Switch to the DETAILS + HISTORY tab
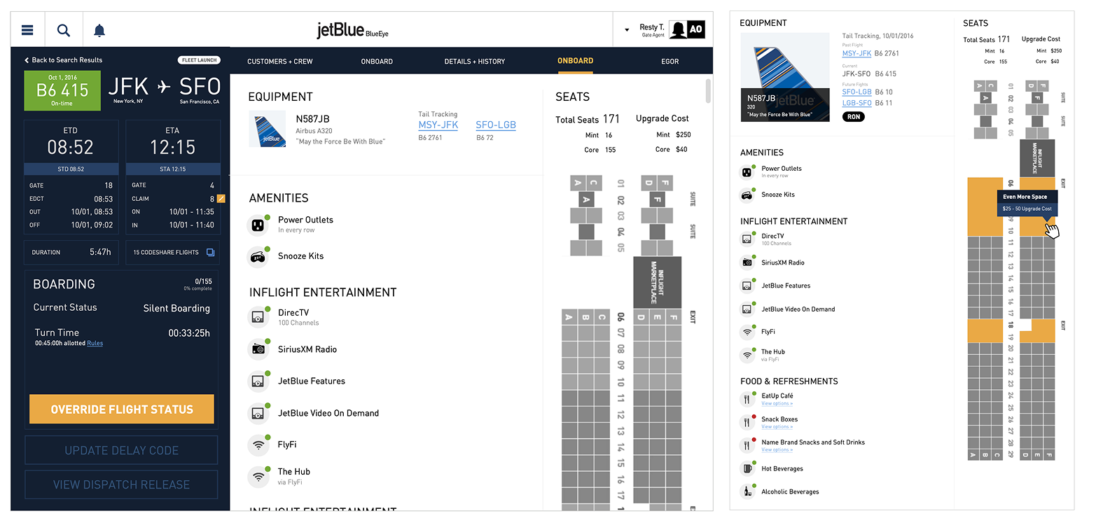The height and width of the screenshot is (525, 1096). [475, 62]
